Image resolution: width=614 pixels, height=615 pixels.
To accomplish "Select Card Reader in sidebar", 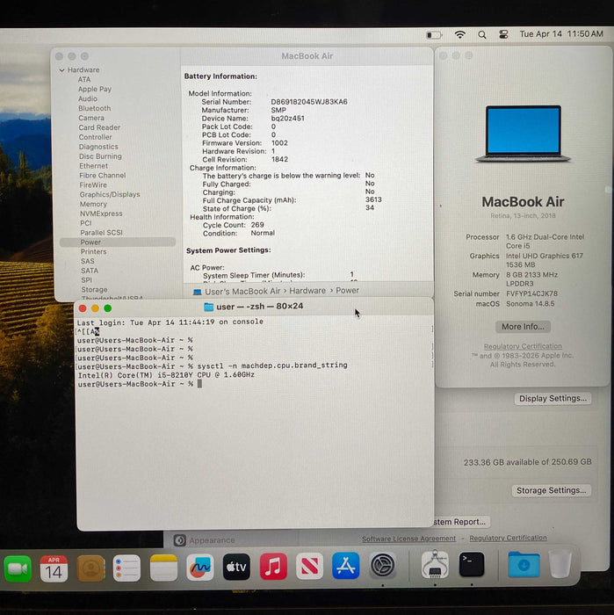I will click(99, 127).
